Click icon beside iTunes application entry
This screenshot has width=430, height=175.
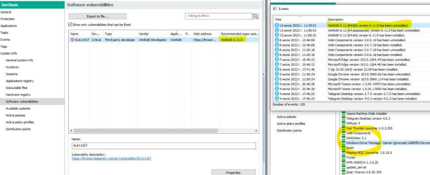click(343, 157)
